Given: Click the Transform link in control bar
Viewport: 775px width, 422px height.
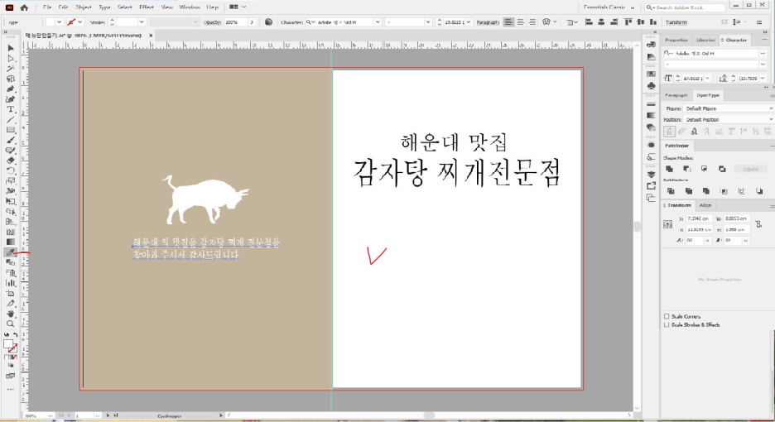Looking at the screenshot, I should [676, 22].
